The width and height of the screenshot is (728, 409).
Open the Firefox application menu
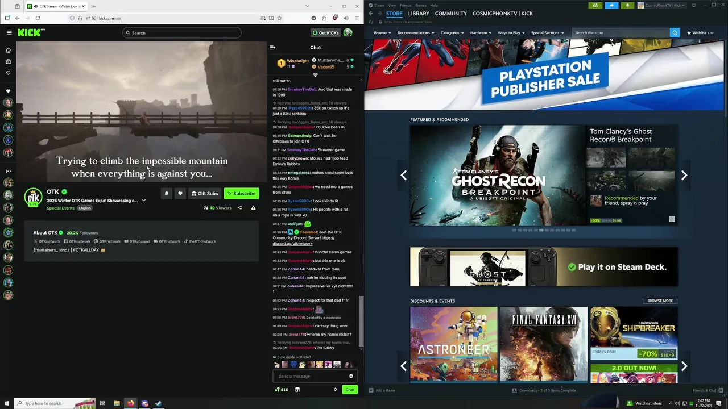coord(357,18)
